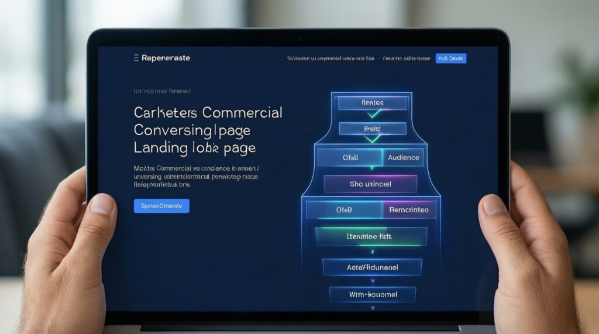599x334 pixels.
Task: Select the Audience segment in the funnel
Action: point(404,157)
